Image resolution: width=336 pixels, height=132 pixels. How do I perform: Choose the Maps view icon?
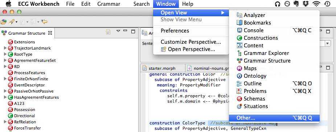click(x=239, y=68)
